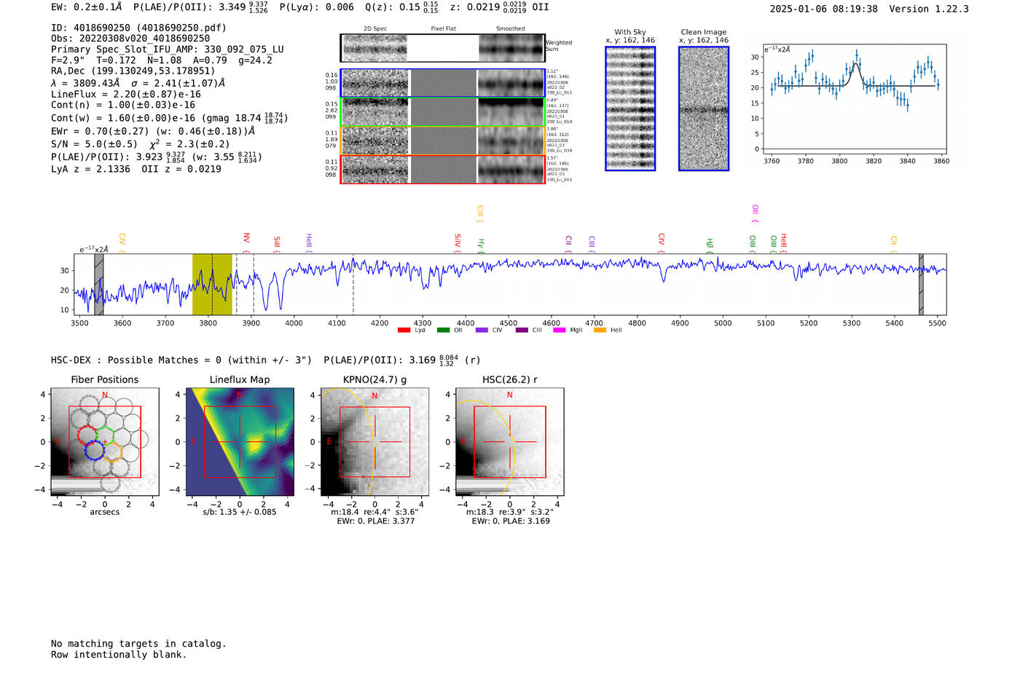This screenshot has width=1020, height=694.
Task: Click the yellow highlighted band in the spectrum
Action: (x=212, y=284)
